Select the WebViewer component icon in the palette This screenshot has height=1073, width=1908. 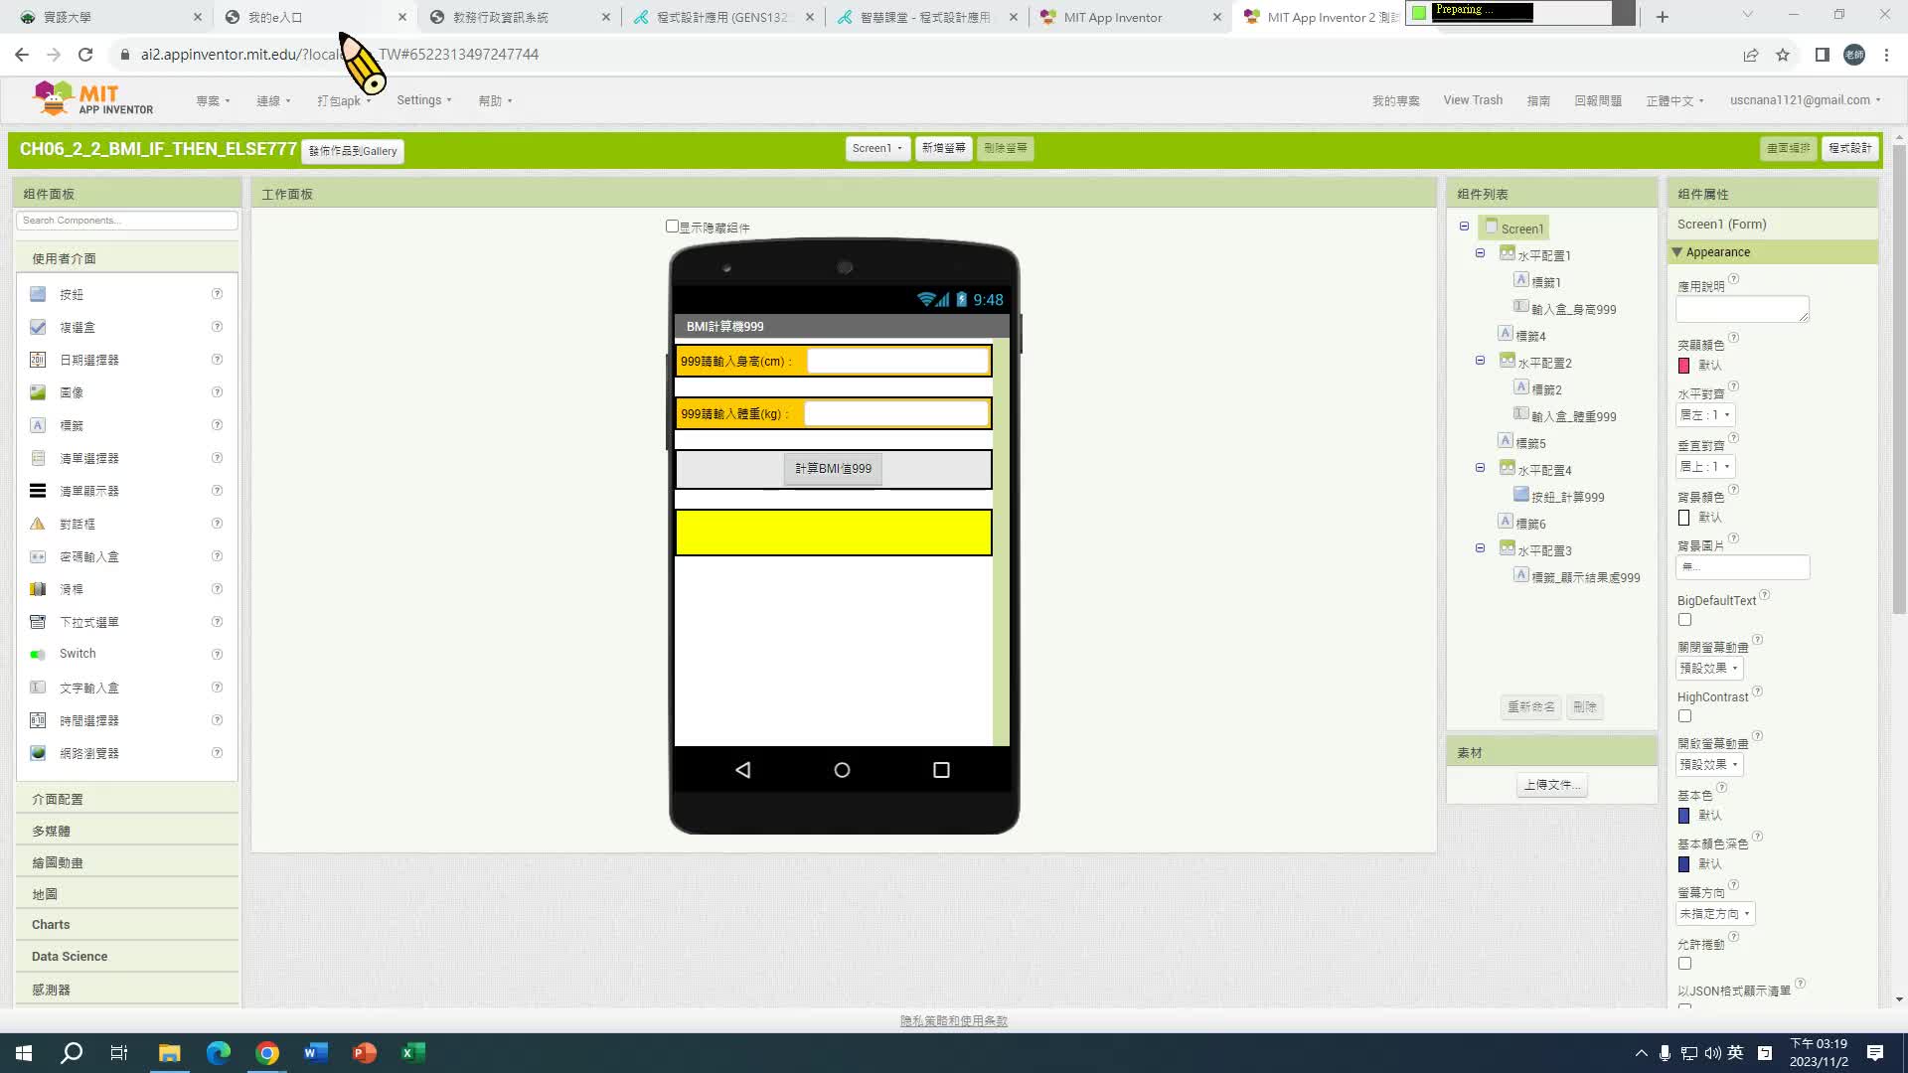(38, 753)
